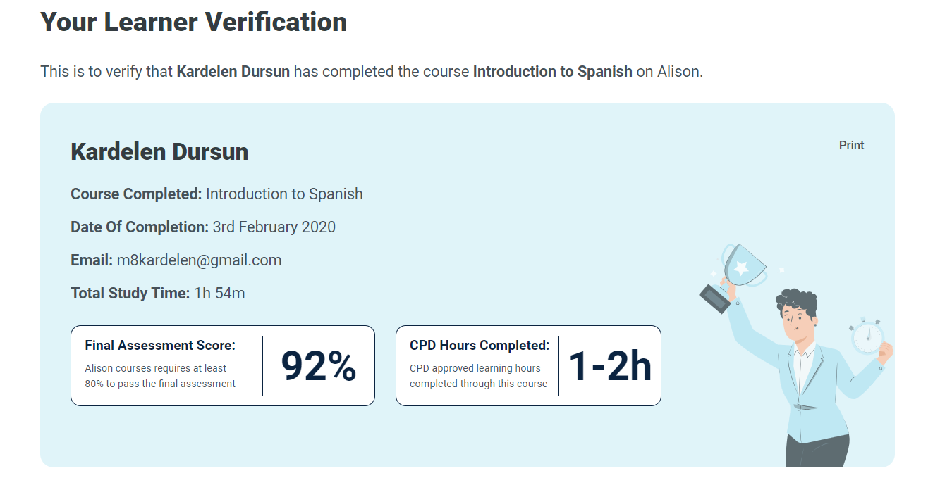Click the Print link
This screenshot has height=497, width=940.
click(x=851, y=145)
